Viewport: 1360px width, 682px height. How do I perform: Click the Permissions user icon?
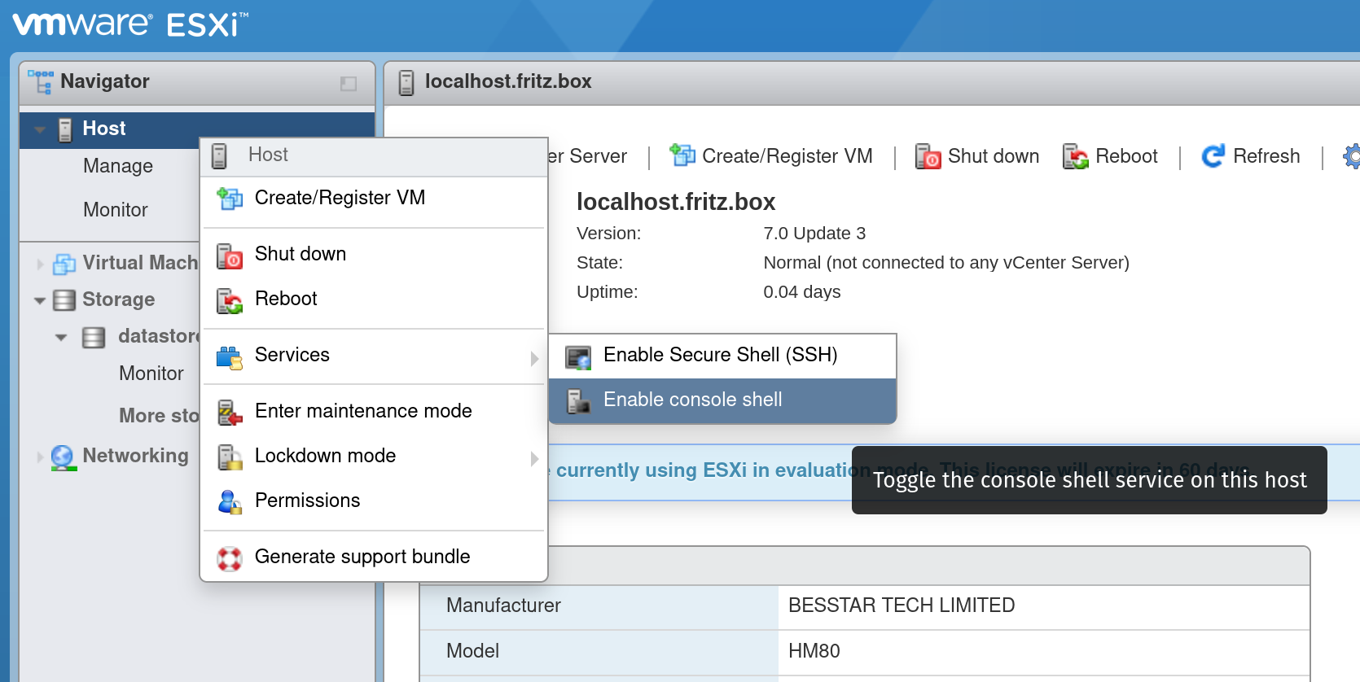(x=230, y=501)
